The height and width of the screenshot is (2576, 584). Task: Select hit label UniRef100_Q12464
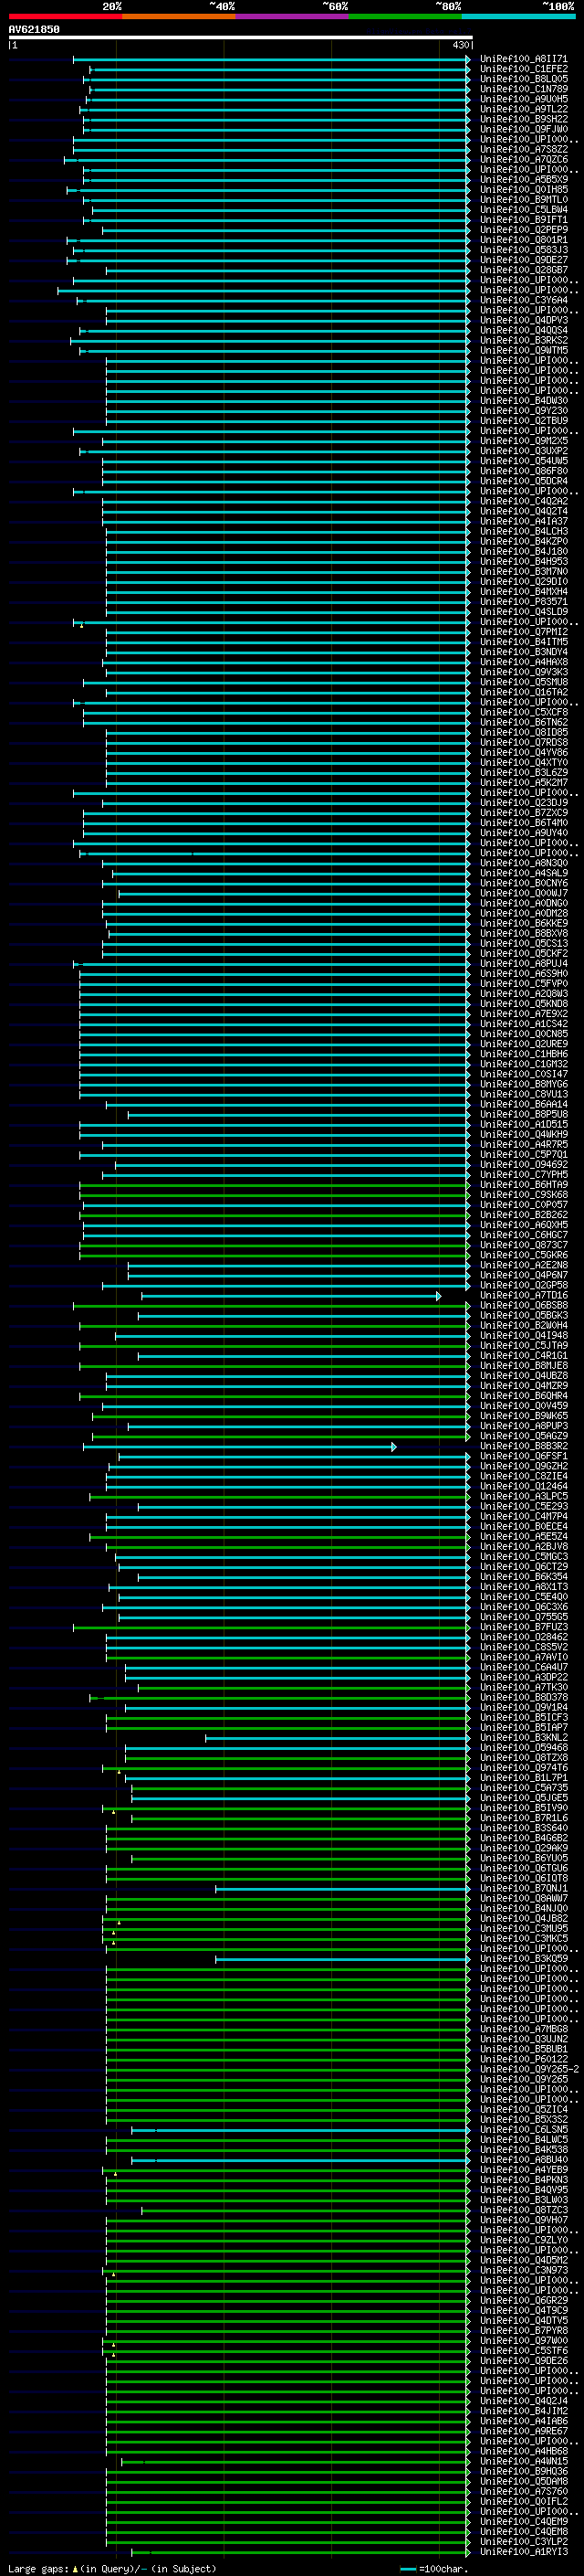click(523, 1487)
